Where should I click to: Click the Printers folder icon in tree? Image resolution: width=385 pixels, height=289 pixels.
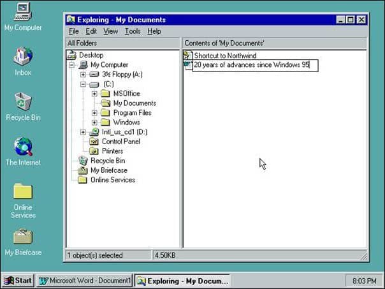(x=94, y=151)
